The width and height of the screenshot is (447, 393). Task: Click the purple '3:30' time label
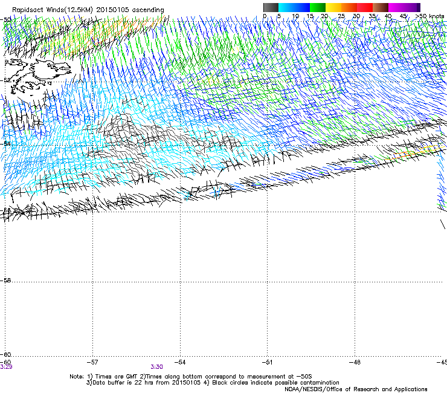(x=157, y=367)
